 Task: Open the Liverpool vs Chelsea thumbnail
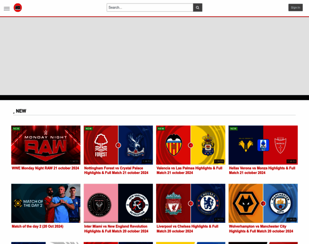[191, 203]
